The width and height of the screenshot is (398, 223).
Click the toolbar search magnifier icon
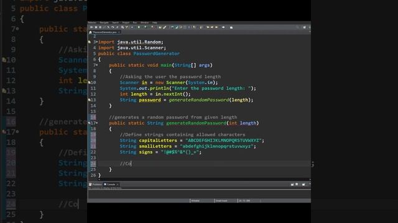pyautogui.click(x=297, y=27)
